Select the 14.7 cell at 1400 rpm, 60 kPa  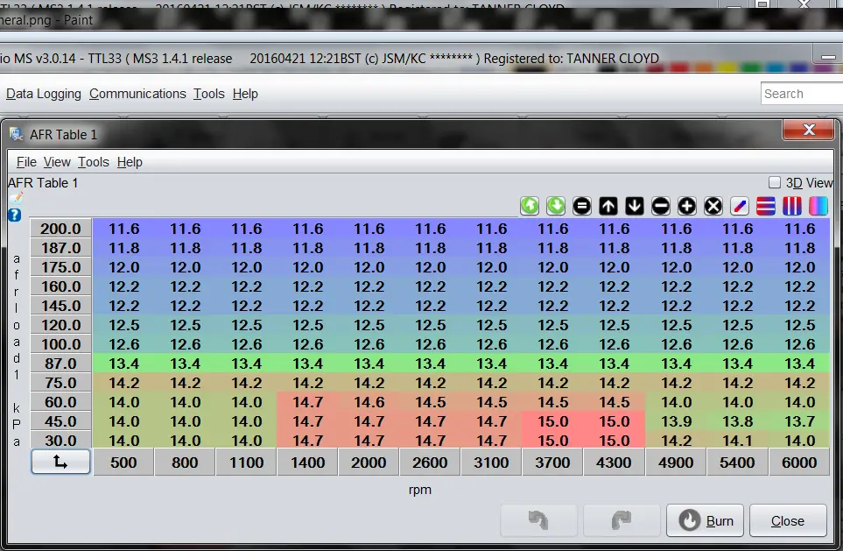[307, 402]
